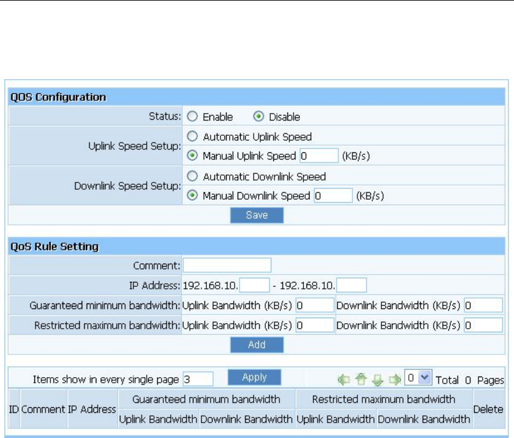Click the QOS Configuration heading

[x=58, y=97]
